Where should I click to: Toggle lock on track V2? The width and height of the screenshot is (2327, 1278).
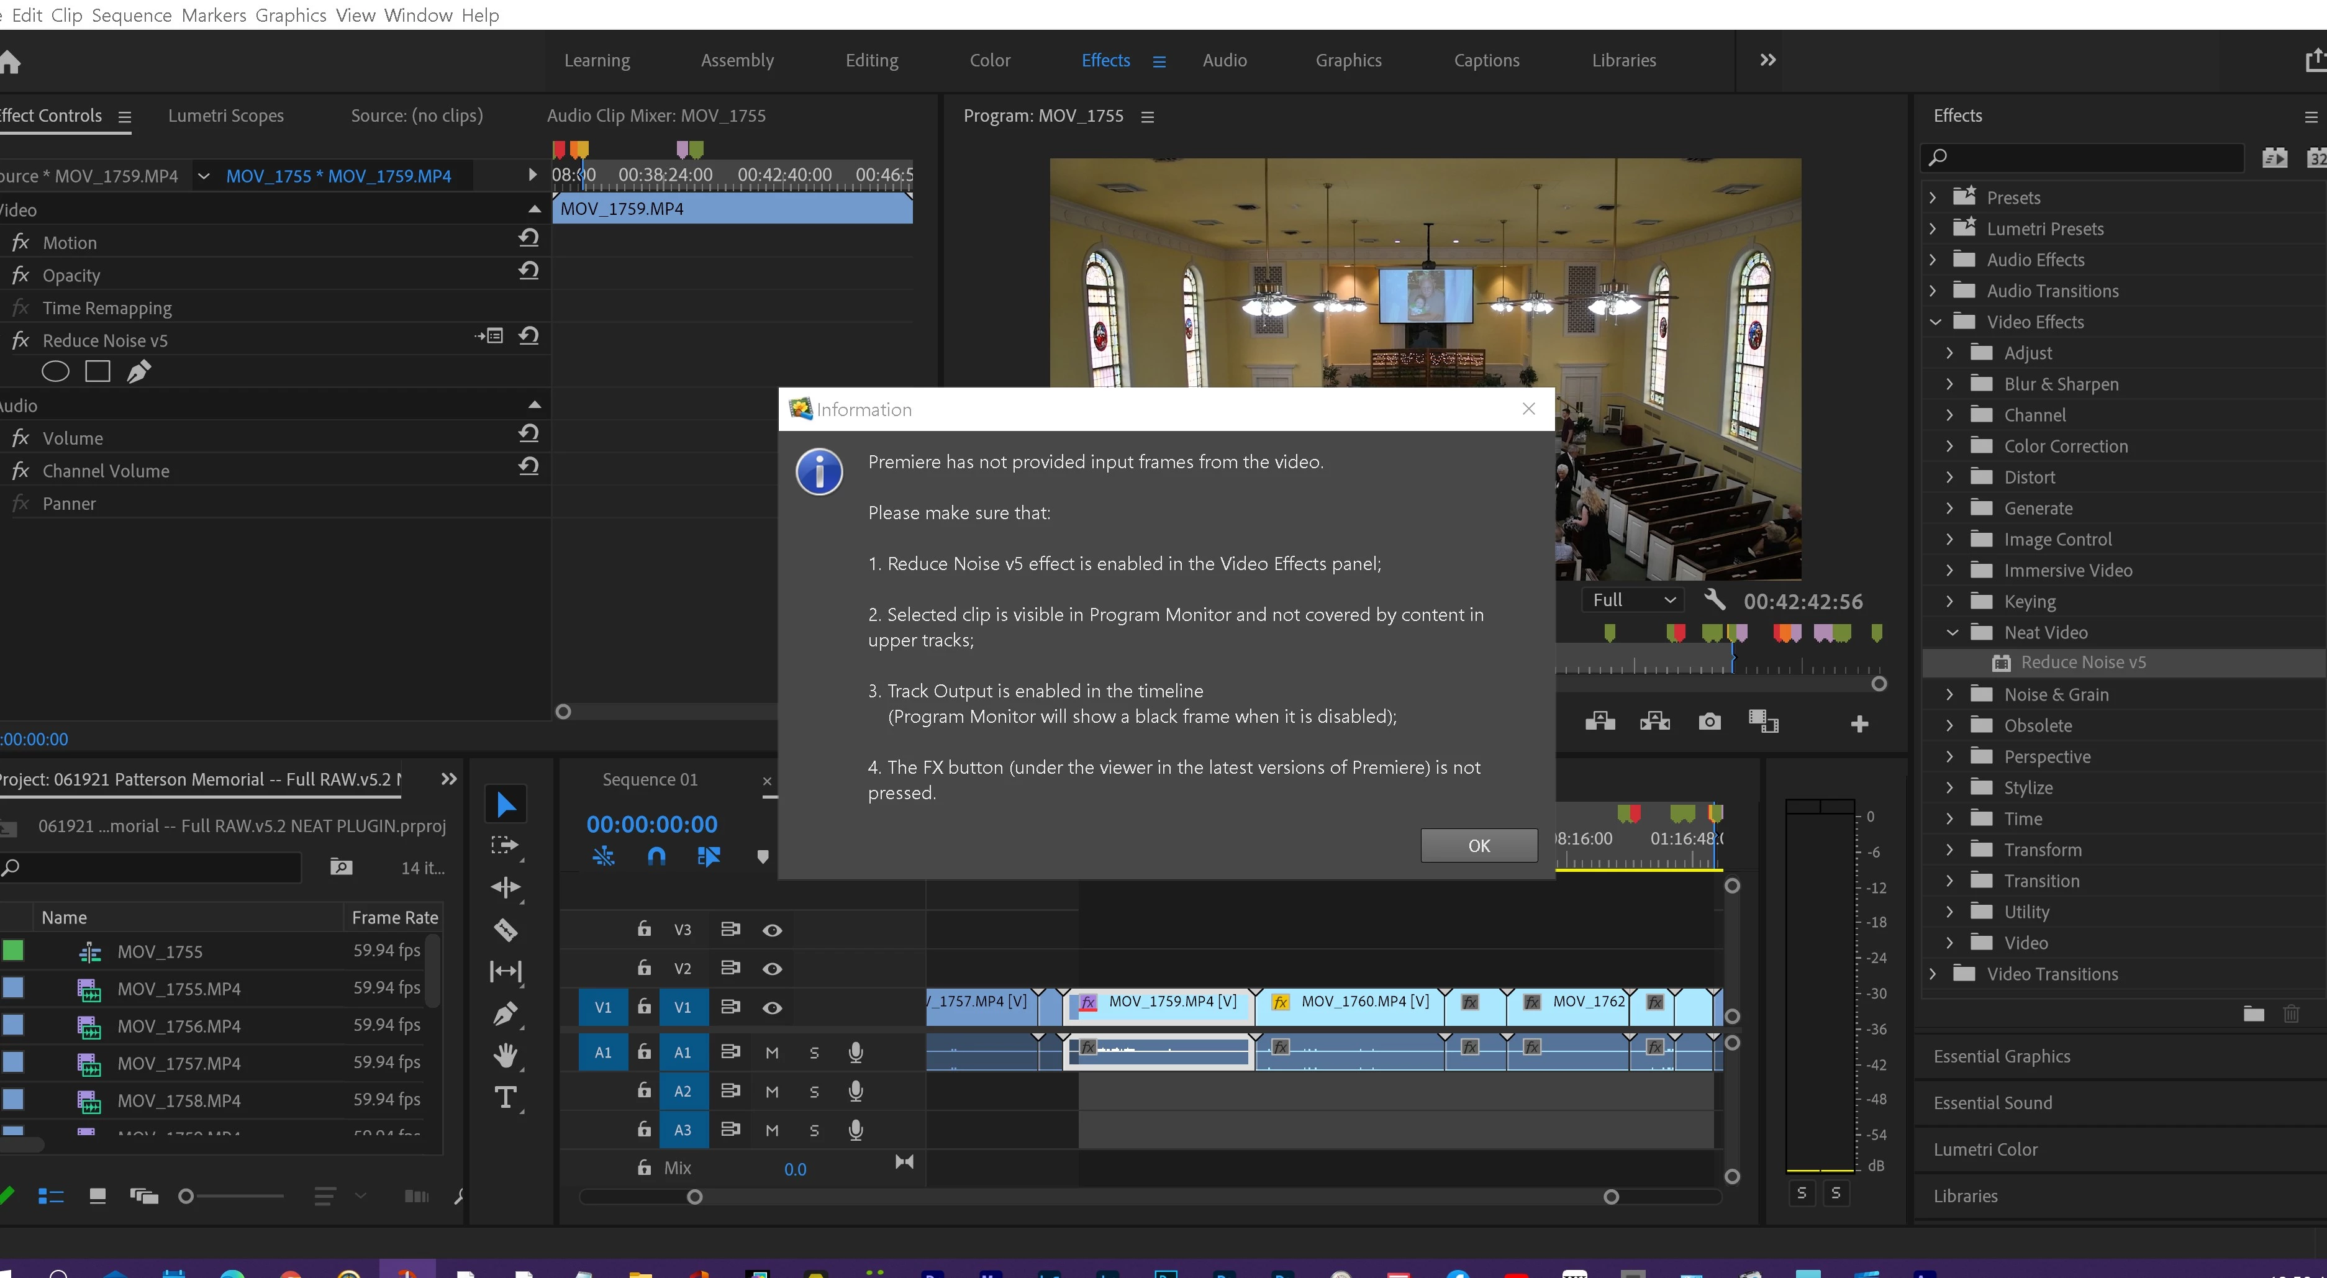point(644,968)
